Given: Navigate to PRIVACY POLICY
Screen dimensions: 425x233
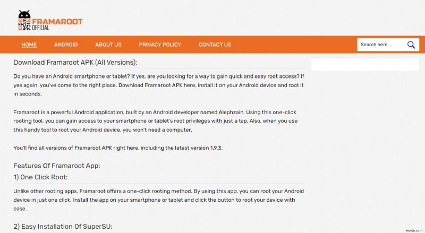Looking at the screenshot, I should [160, 45].
